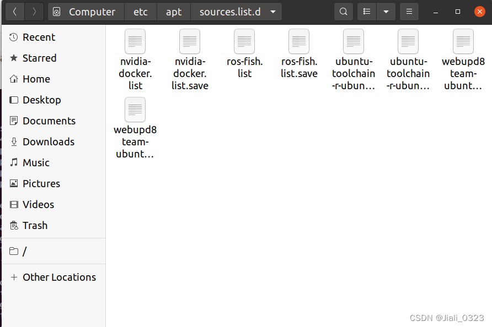This screenshot has width=492, height=327.
Task: Go to Recent files in the sidebar
Action: [39, 37]
